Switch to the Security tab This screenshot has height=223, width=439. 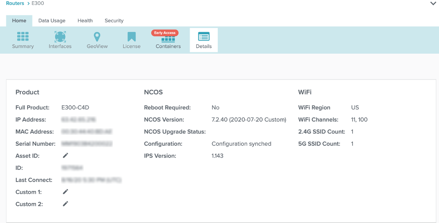coord(114,21)
